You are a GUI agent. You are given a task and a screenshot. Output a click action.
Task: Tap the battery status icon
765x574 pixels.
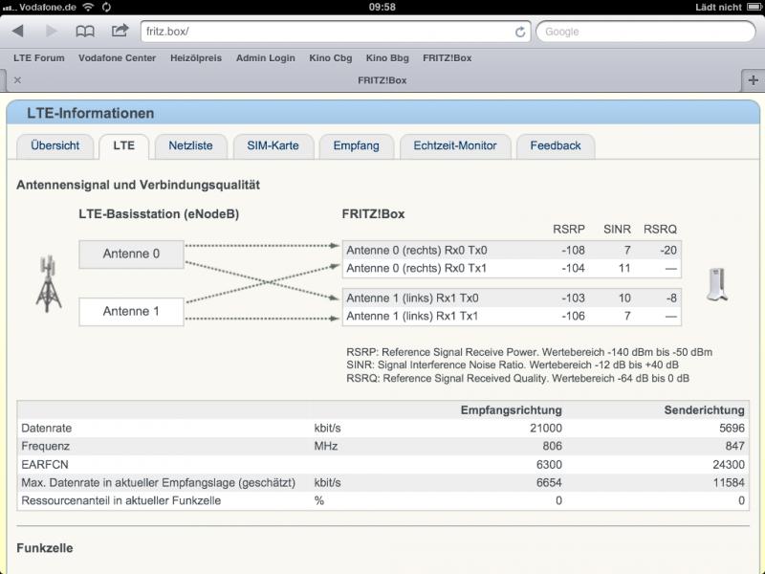click(754, 7)
